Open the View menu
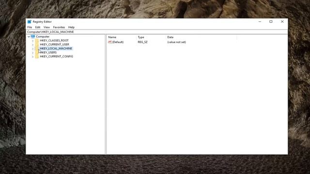This screenshot has height=174, width=310. pyautogui.click(x=46, y=27)
